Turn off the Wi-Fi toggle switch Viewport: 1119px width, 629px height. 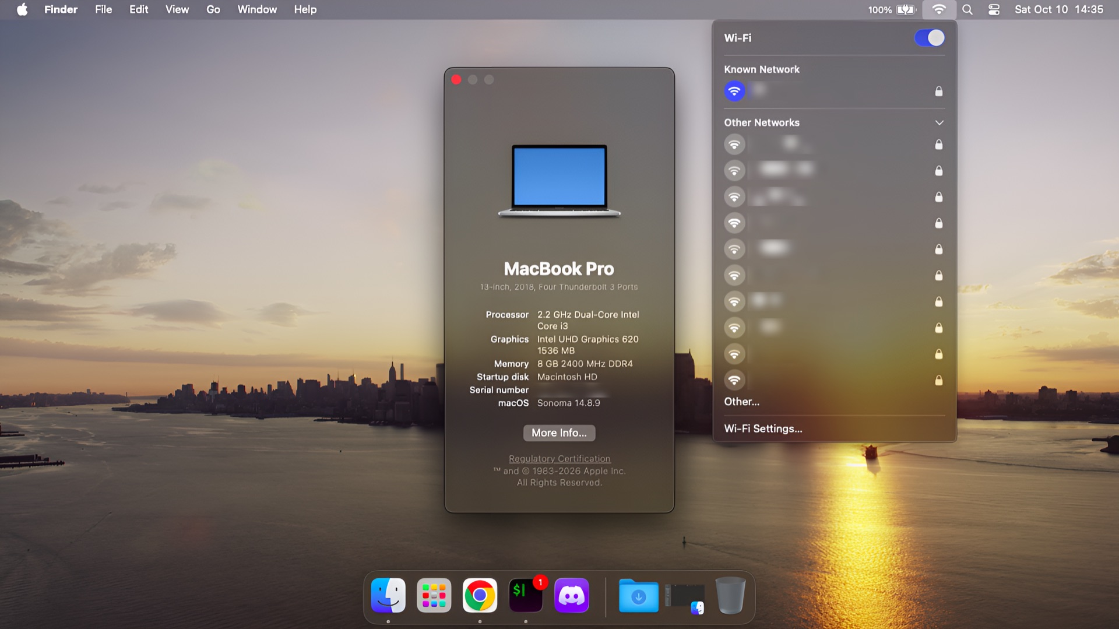pyautogui.click(x=930, y=38)
